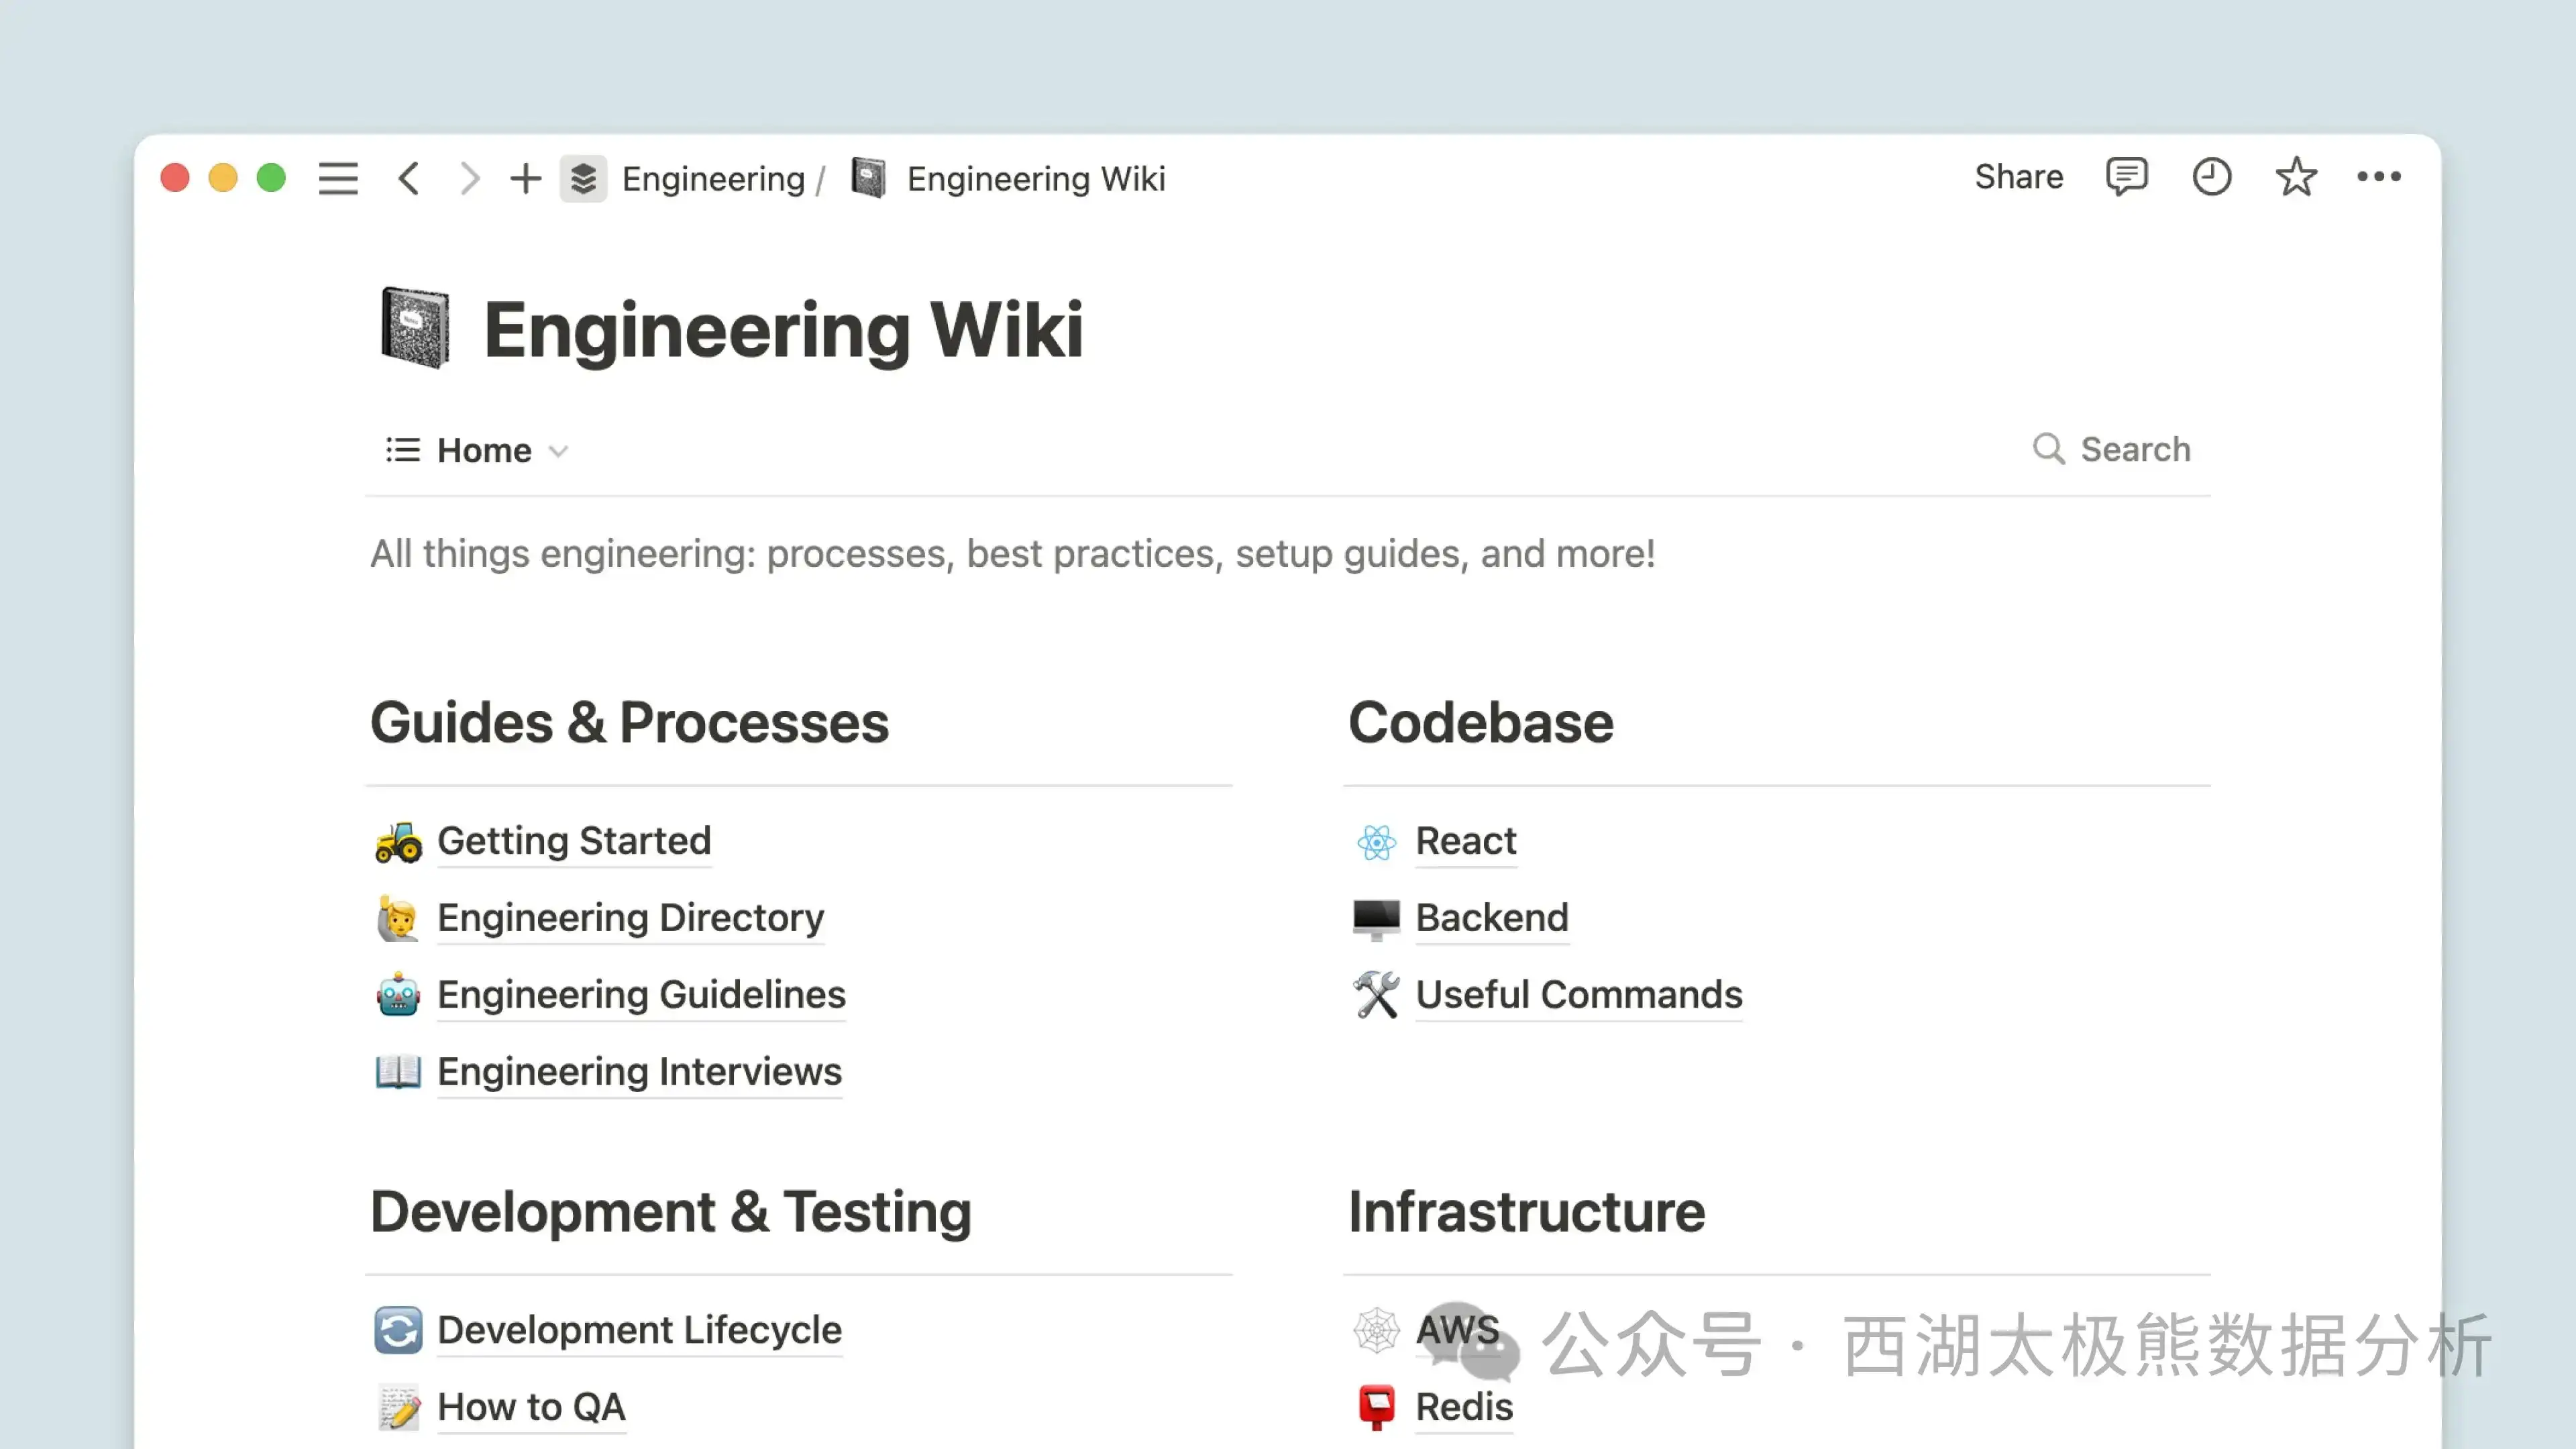Open the How to QA page
The image size is (2576, 1449).
click(531, 1407)
